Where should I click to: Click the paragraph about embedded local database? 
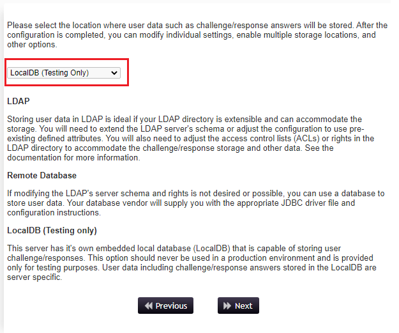click(x=192, y=263)
